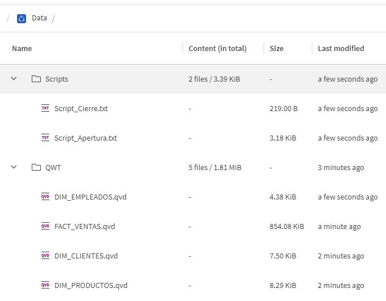Viewport: 386px width, 301px height.
Task: Click the QVD icon of DIM_CLIENTES.qvd
Action: [x=45, y=256]
